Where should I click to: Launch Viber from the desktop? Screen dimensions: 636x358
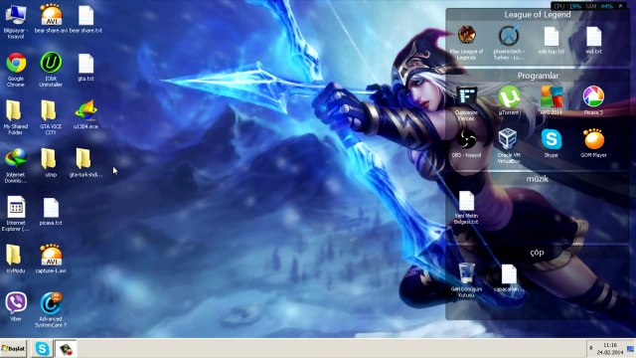coord(16,306)
